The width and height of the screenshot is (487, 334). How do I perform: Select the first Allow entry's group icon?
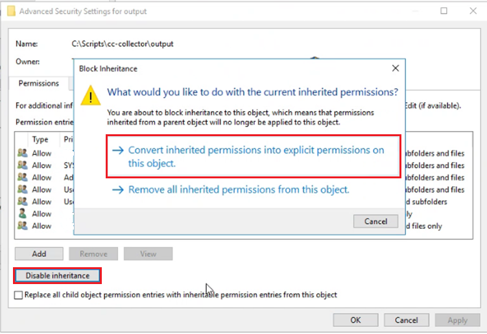(22, 153)
